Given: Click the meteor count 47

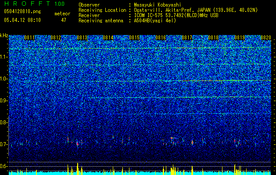Looking at the screenshot, I should coord(64,20).
